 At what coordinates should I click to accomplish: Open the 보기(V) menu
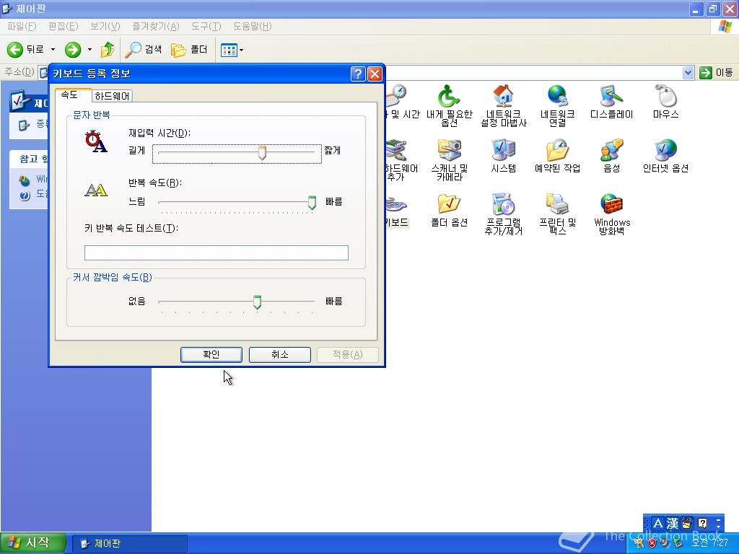[105, 27]
